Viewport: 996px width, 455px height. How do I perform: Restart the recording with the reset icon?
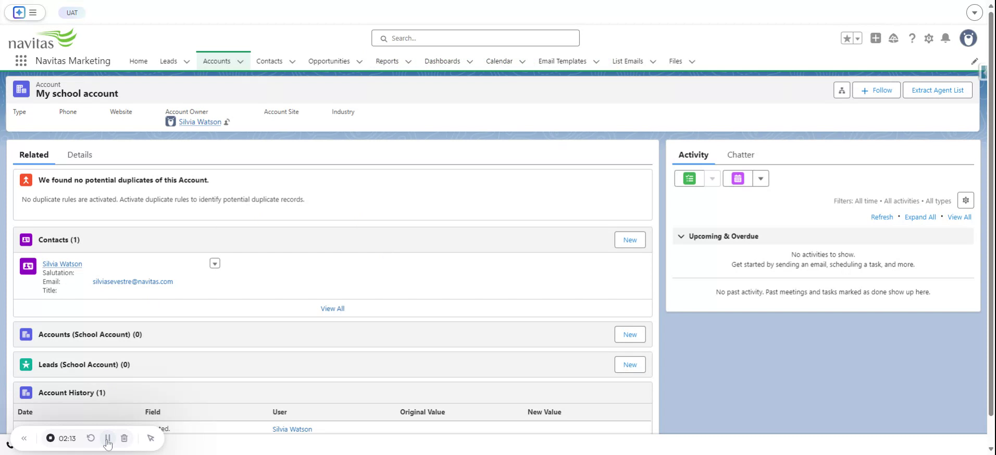pos(91,438)
